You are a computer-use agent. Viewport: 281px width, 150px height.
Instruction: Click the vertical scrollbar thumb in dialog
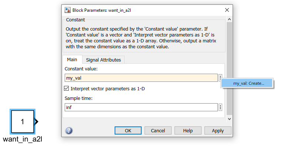click(229, 69)
